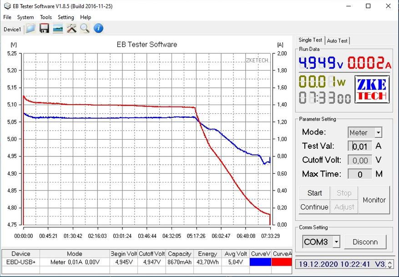Expand the COM3 port dropdown
Image resolution: width=399 pixels, height=277 pixels.
coord(336,242)
